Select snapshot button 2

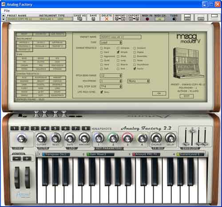(x=24, y=129)
